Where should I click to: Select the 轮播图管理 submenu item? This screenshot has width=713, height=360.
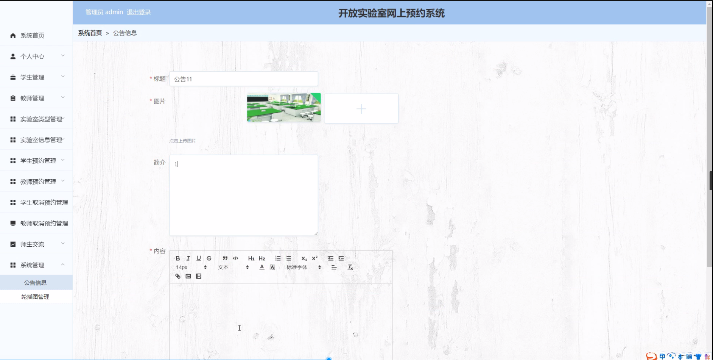pos(36,297)
